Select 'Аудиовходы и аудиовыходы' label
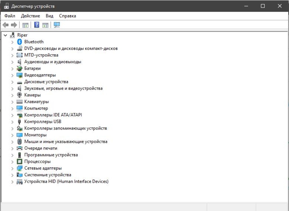 tap(53, 62)
